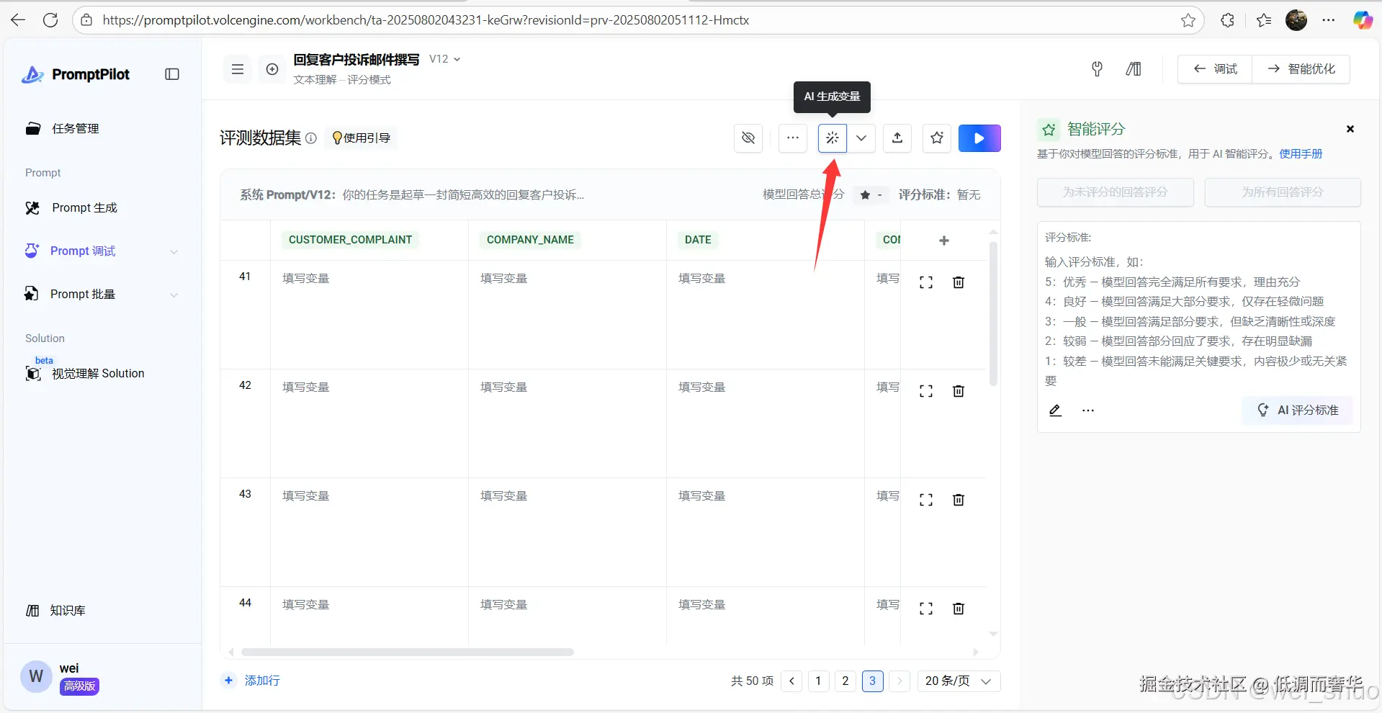Expand the Prompt 调试 submenu chevron

pos(174,251)
